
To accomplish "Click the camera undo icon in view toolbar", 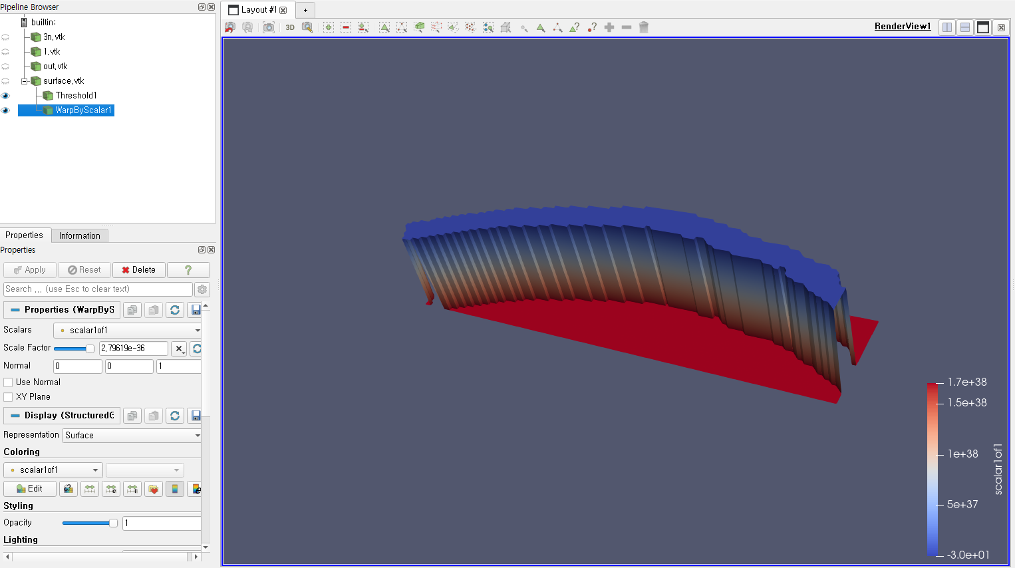I will click(x=230, y=27).
